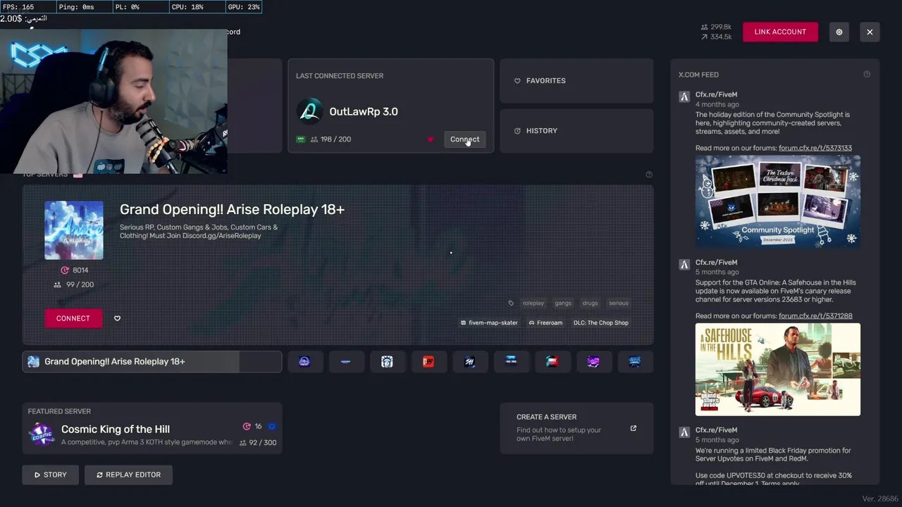The image size is (902, 507).
Task: Open the Safehouse in the Hills image
Action: (778, 369)
